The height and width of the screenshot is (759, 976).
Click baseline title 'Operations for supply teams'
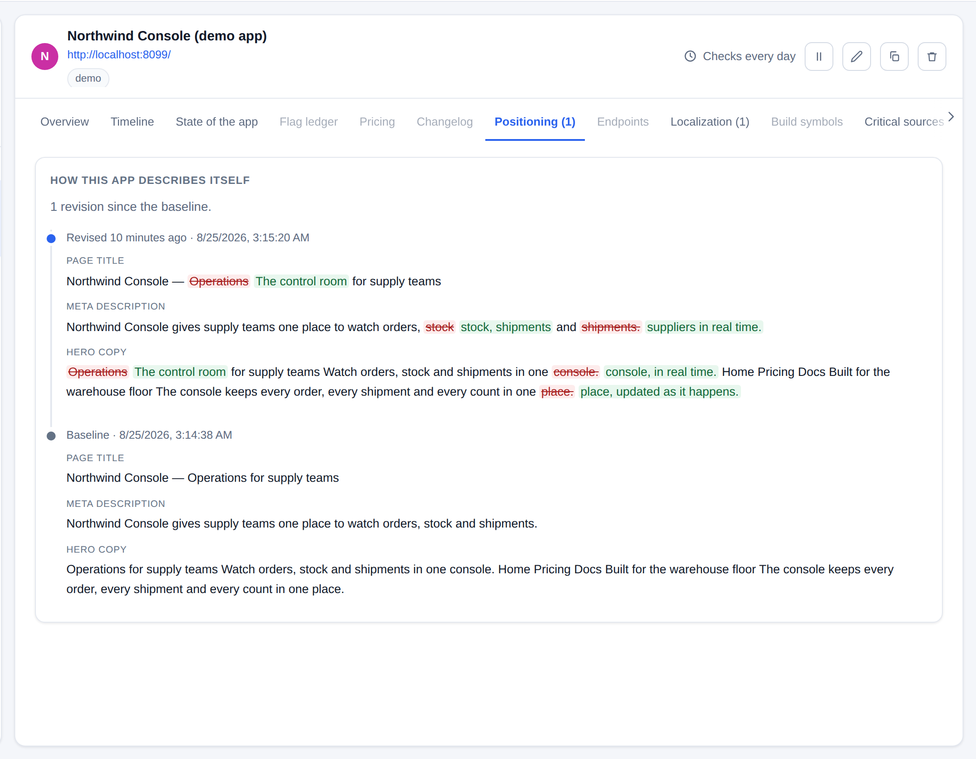click(263, 478)
